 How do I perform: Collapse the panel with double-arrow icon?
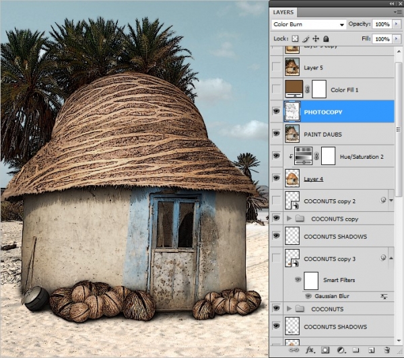[392, 3]
